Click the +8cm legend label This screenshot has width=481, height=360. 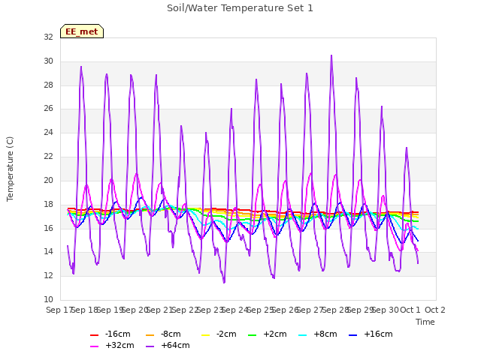click(325, 334)
